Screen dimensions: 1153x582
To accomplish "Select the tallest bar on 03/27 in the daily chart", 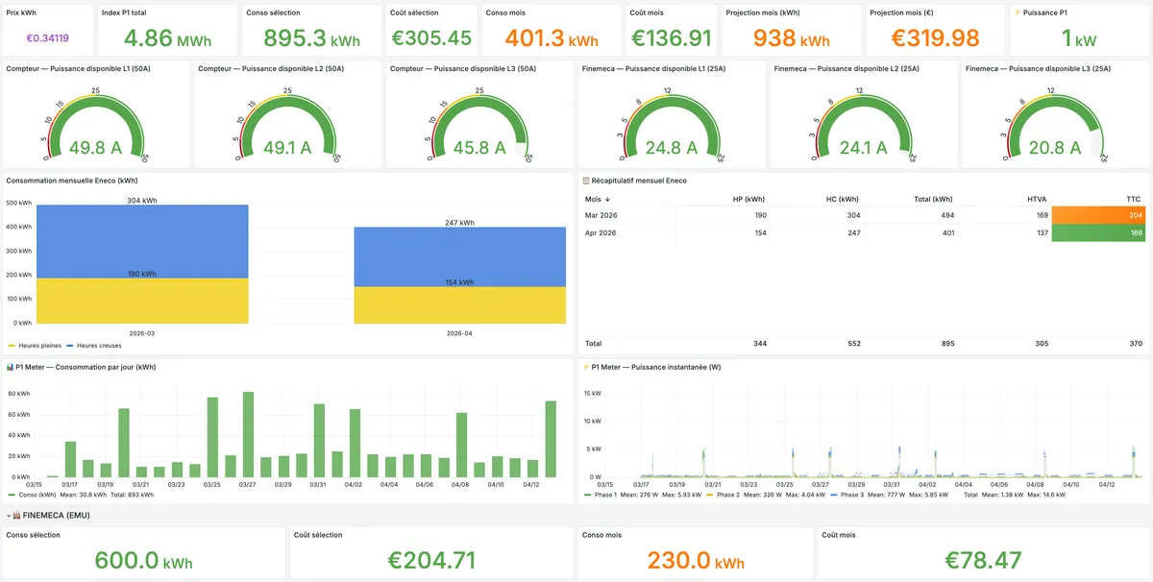I will tap(248, 432).
